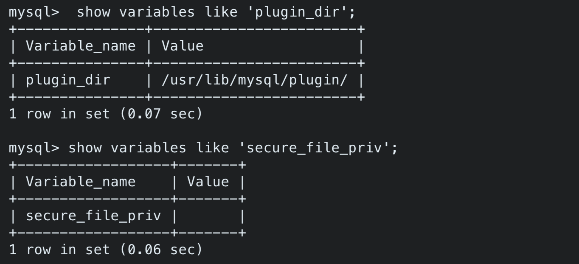Click the word 'show' in the secure_file_priv query
Screen dimensions: 579x264
click(x=85, y=148)
